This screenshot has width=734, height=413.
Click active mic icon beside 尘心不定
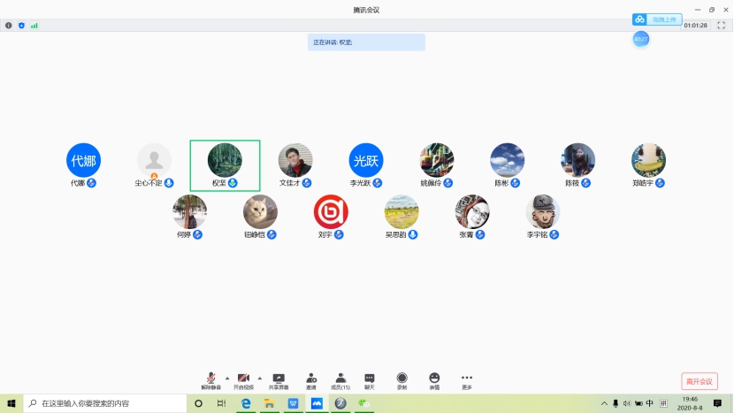coord(169,182)
